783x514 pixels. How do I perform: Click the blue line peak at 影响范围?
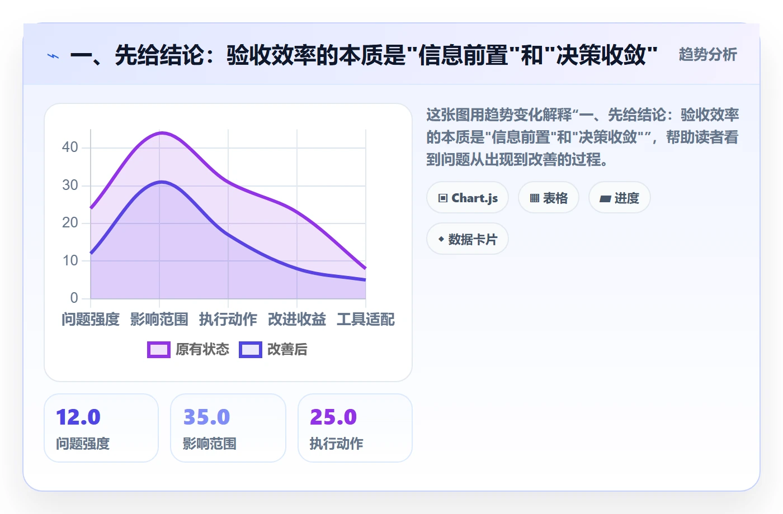161,182
